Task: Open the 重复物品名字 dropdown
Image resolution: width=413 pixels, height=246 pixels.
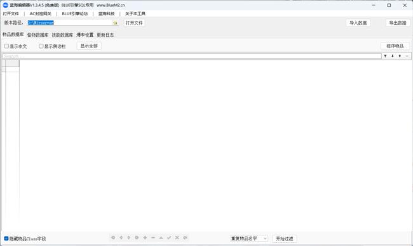Action: [x=249, y=238]
